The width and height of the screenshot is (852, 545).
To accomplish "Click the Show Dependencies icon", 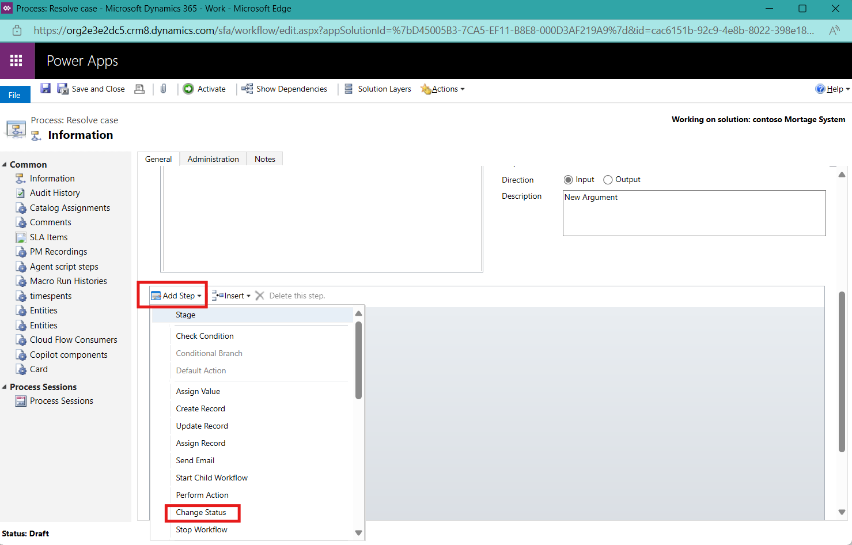I will pyautogui.click(x=247, y=89).
